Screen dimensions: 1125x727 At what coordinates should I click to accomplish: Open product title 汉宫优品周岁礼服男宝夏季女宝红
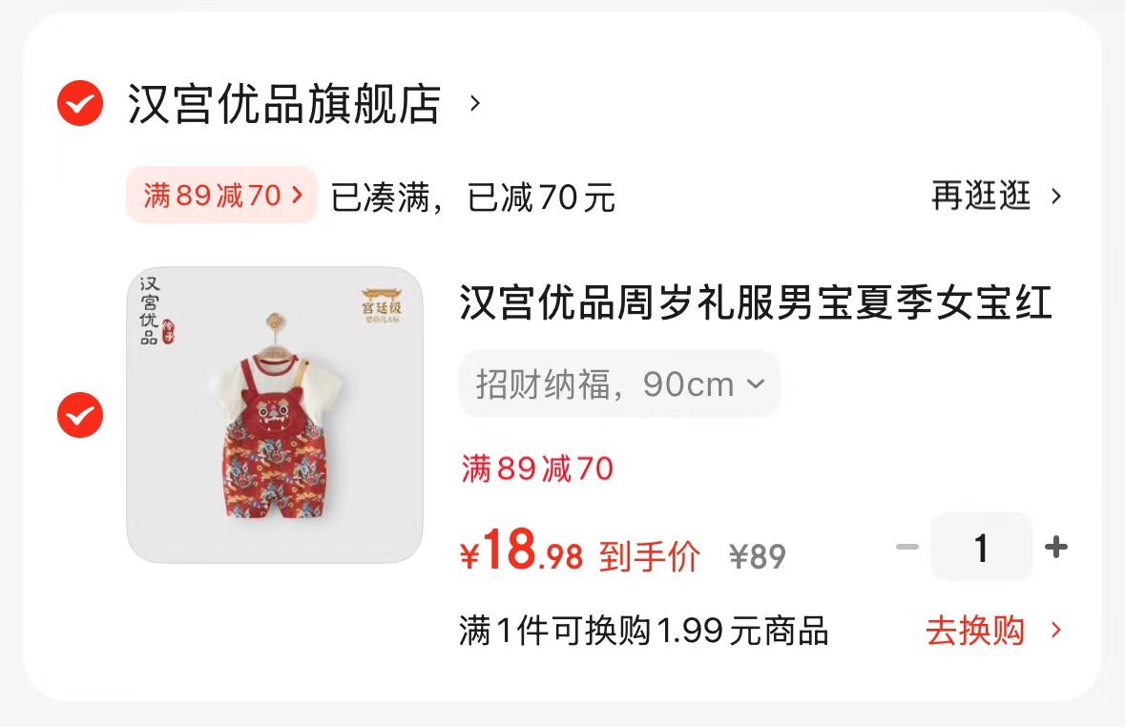click(x=756, y=302)
